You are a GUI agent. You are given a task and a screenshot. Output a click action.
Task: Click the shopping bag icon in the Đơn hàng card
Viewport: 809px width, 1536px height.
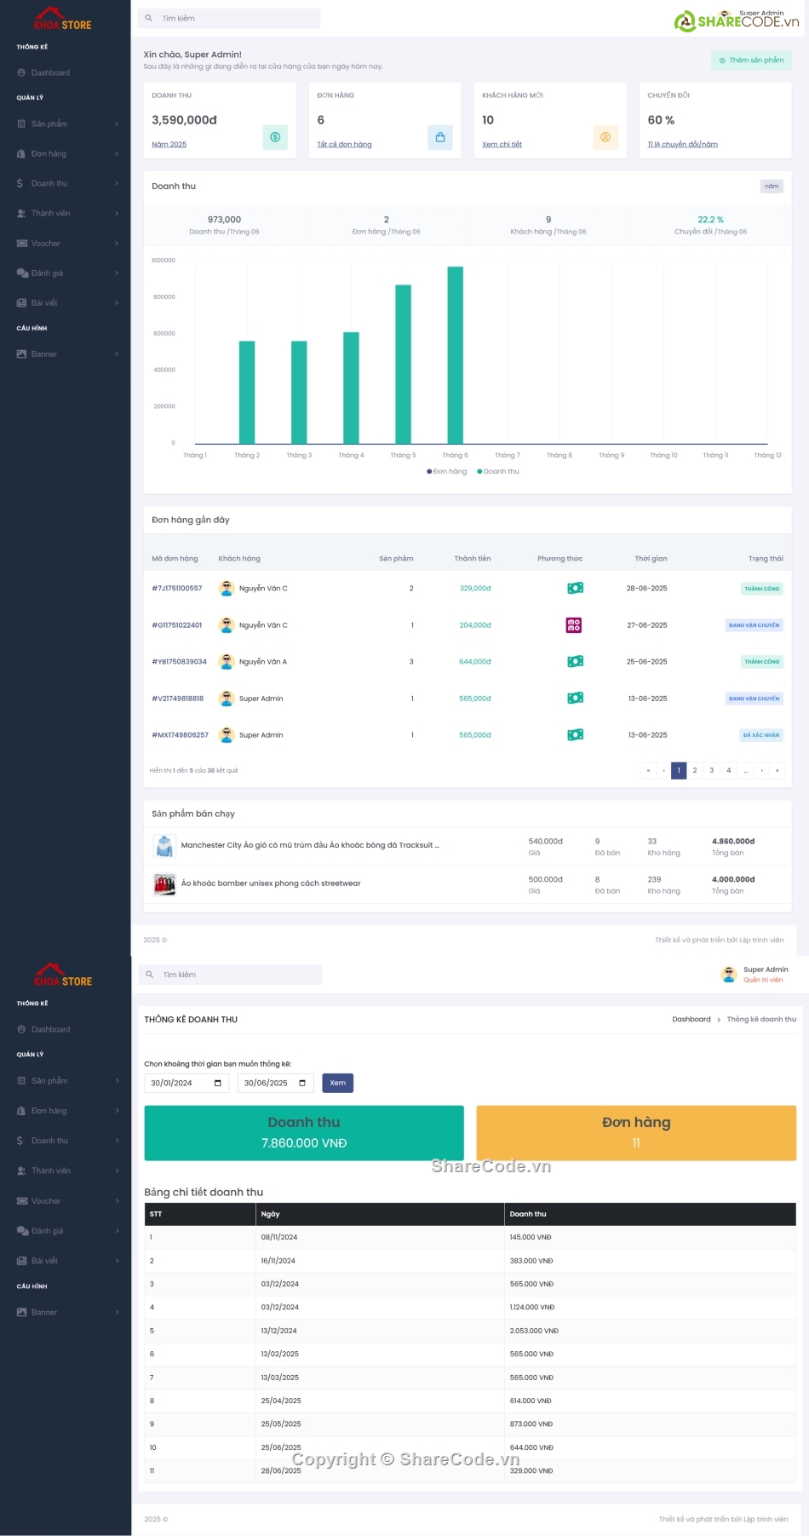tap(440, 137)
